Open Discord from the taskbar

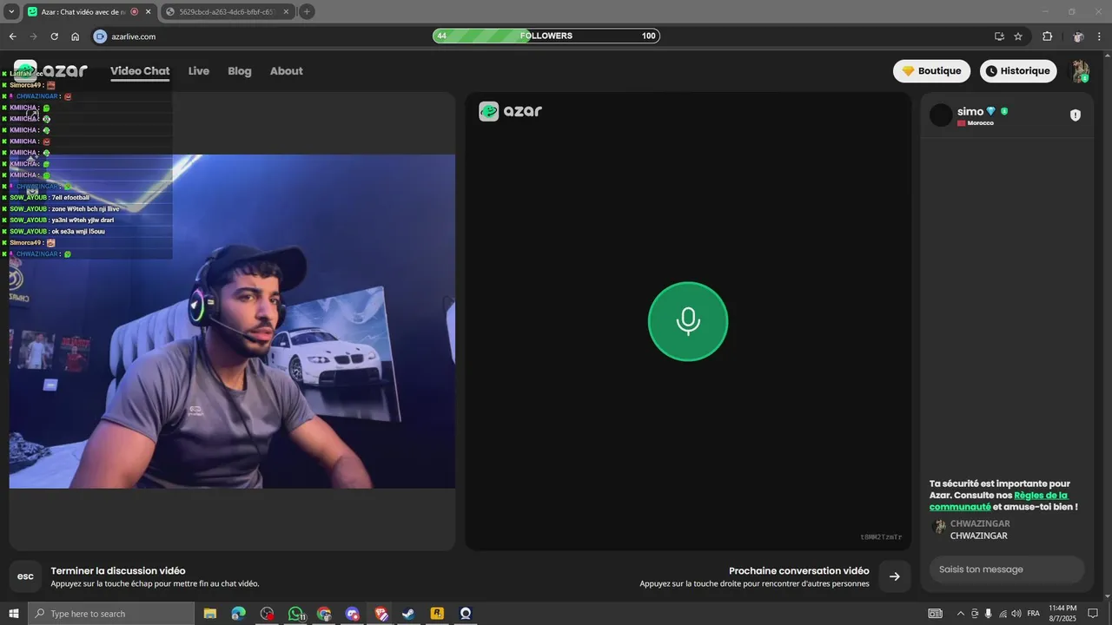point(352,614)
